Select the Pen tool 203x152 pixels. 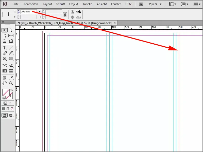(x=5, y=53)
